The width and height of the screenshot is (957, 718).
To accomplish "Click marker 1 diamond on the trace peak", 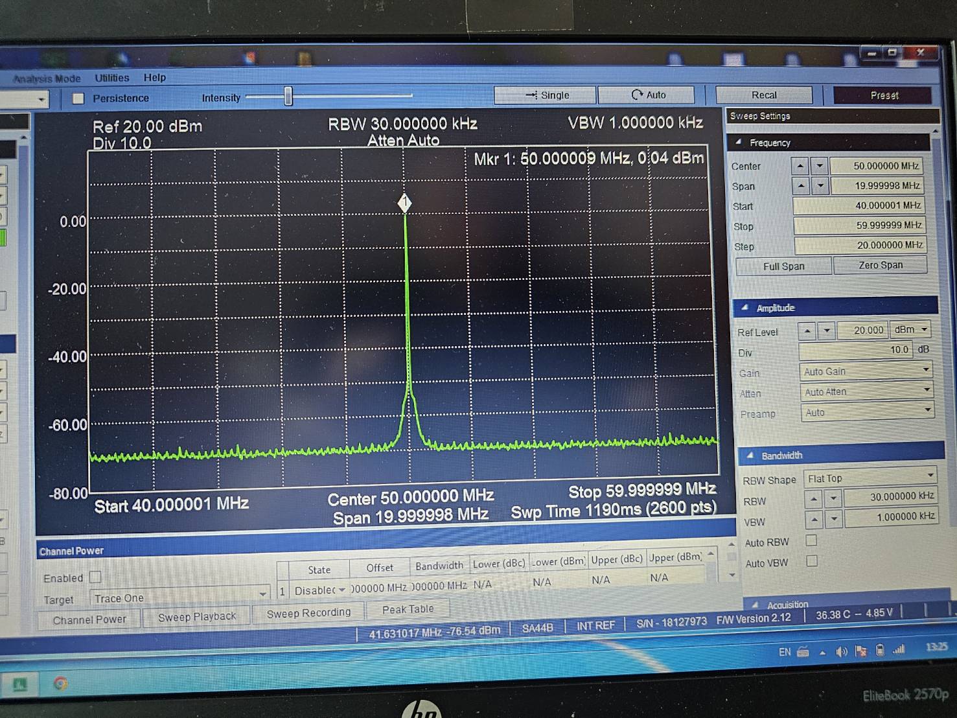I will coord(404,203).
